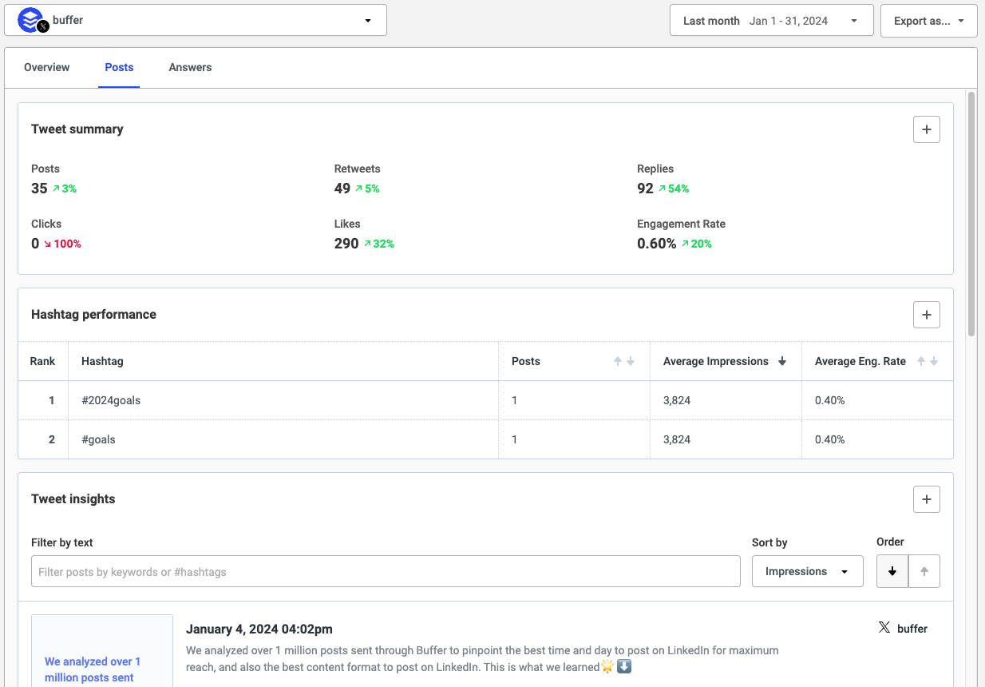Sort hashtags by Average Impressions arrow
Image resolution: width=985 pixels, height=687 pixels.
[782, 362]
